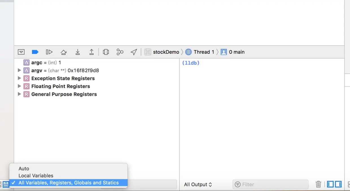Continue program execution

(49, 52)
